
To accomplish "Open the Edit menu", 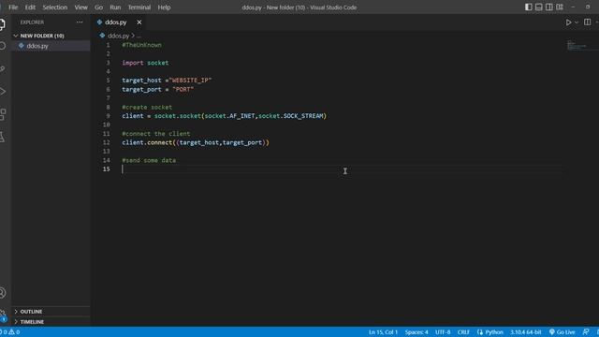I will click(30, 7).
